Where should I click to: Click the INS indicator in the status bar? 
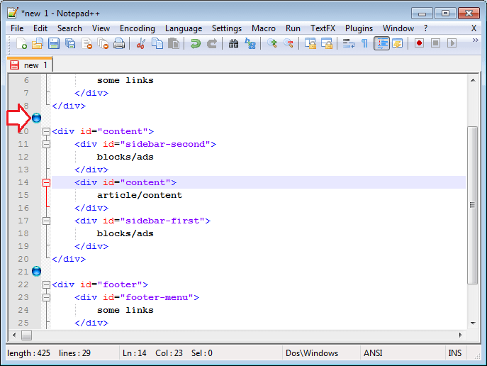454,353
